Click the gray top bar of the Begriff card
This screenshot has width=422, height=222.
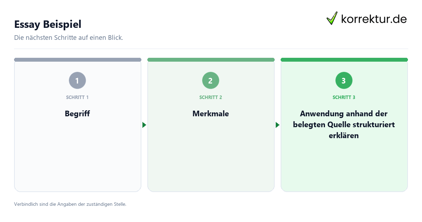coord(78,60)
